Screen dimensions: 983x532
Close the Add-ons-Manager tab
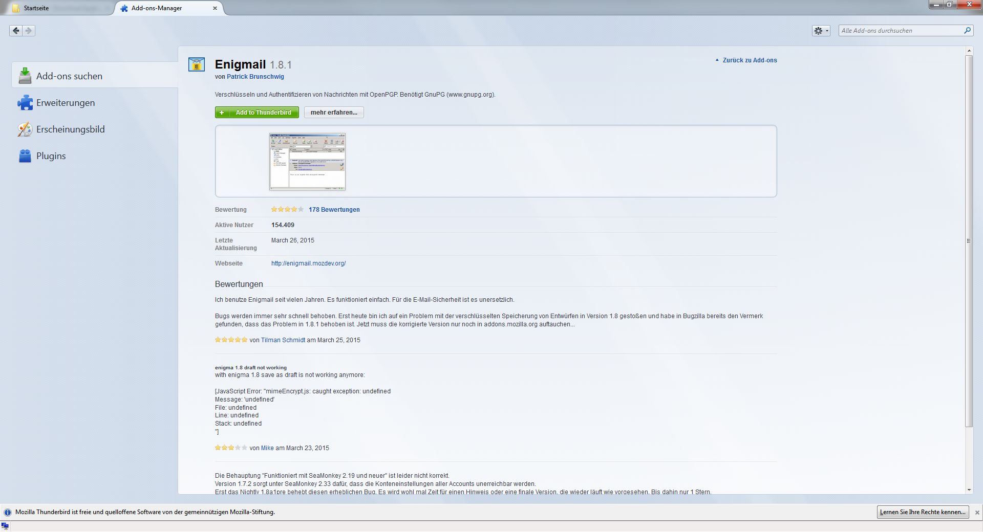coord(215,8)
